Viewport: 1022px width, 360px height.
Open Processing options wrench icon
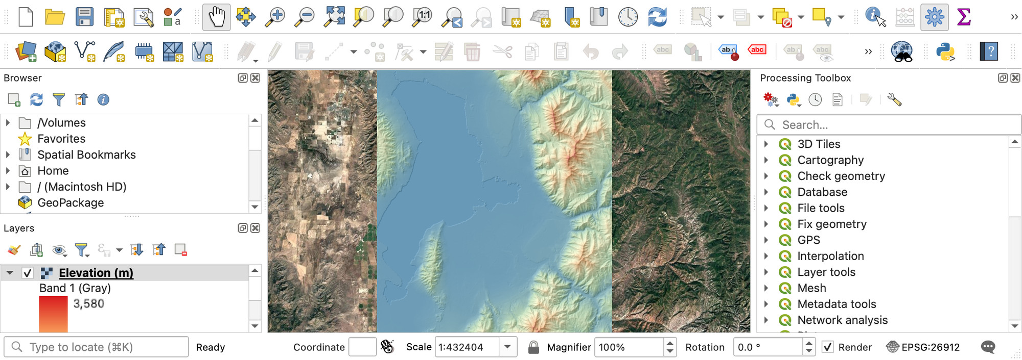894,99
